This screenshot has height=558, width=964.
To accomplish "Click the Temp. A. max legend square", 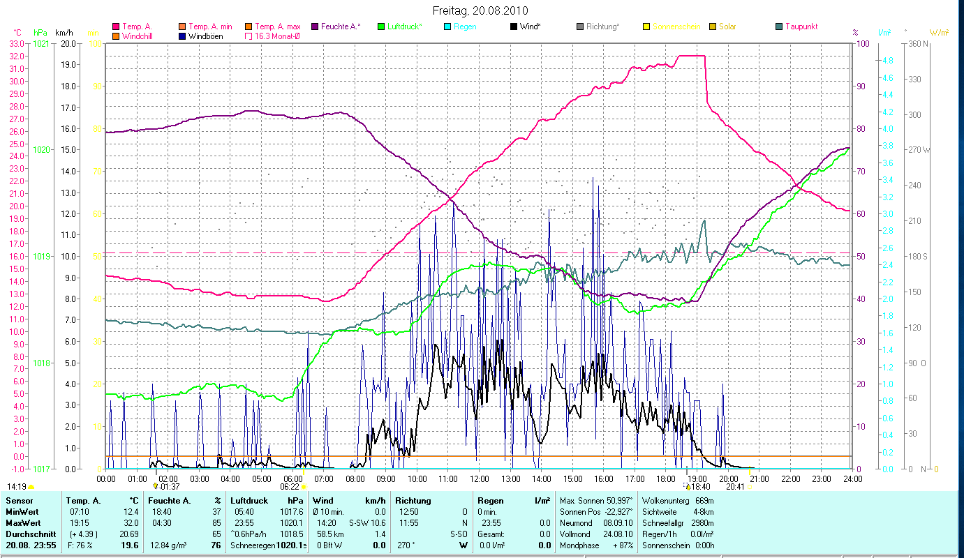I will click(x=249, y=27).
